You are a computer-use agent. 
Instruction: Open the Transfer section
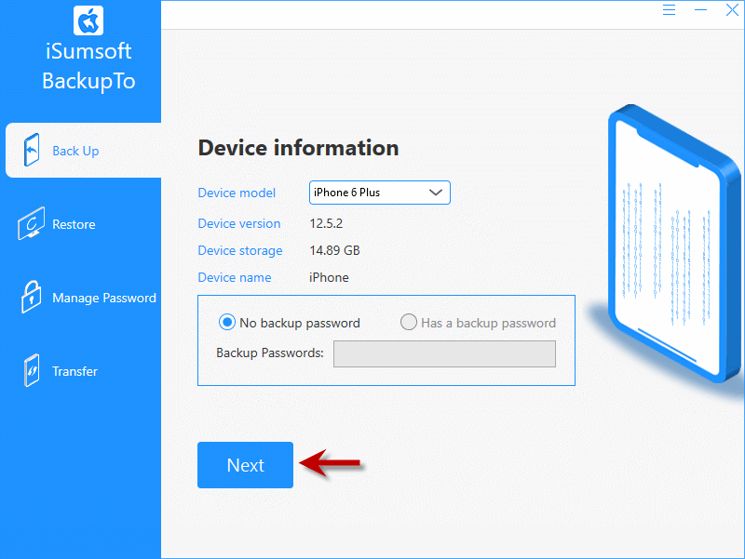click(81, 371)
